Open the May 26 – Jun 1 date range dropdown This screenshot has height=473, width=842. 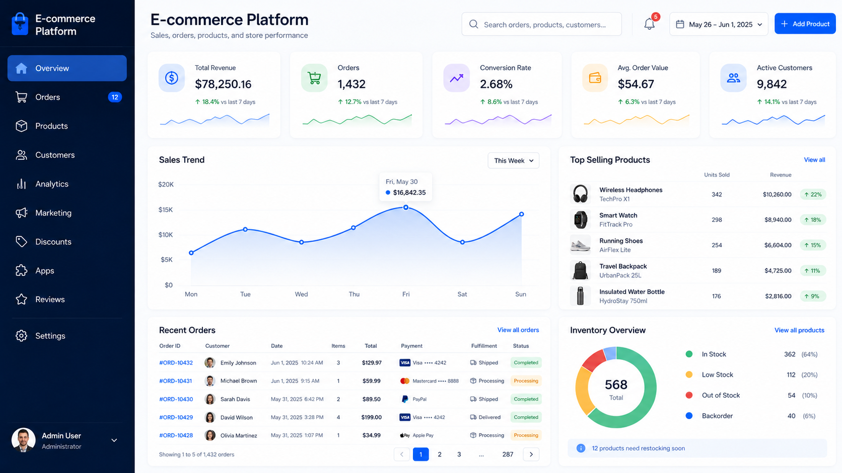(719, 24)
